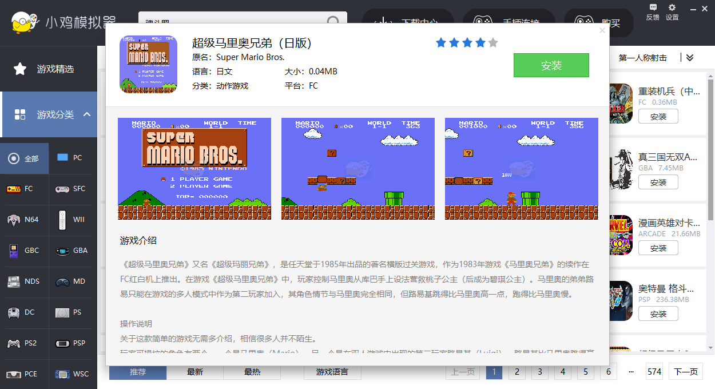Screen dimensions: 715x389
Task: Open the 购买 purchase page
Action: 598,23
